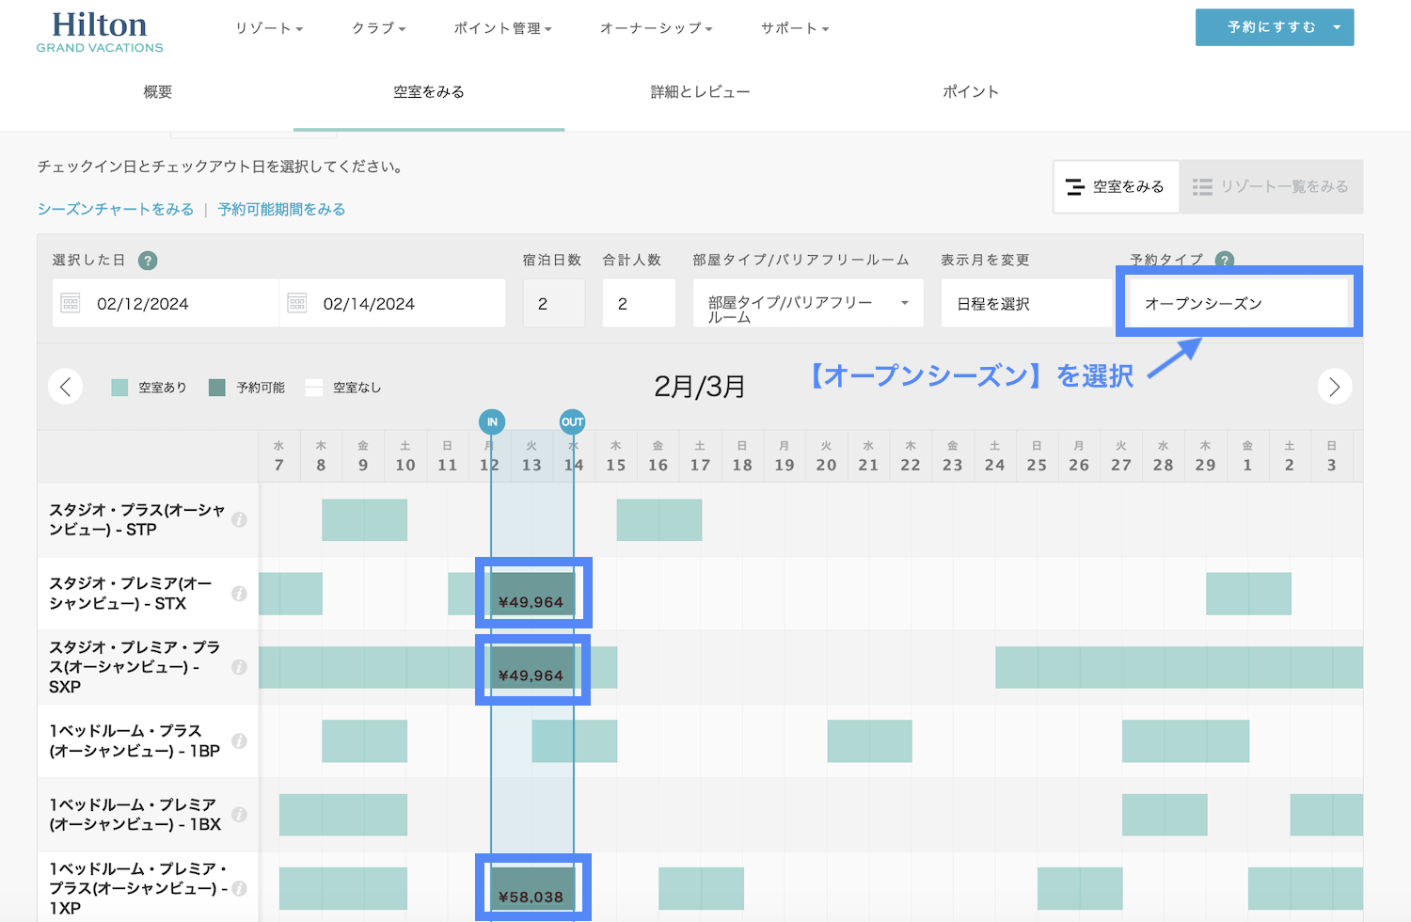Go to previous month with left arrow
1411x922 pixels.
(65, 387)
